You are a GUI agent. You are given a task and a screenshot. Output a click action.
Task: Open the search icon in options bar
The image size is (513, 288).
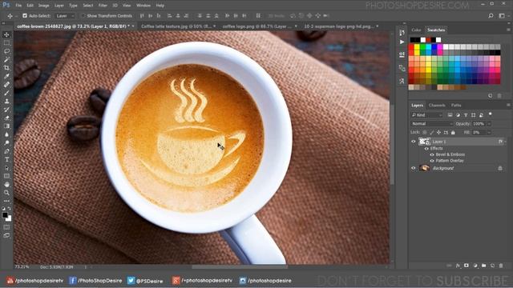(491, 16)
